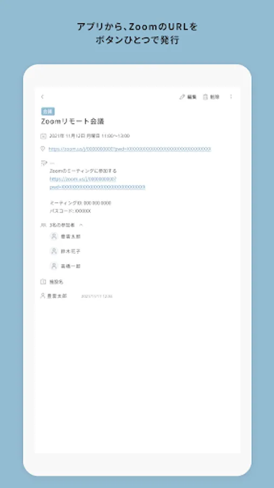
Task: Tap the 編集 edit button
Action: 188,97
